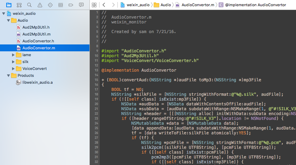Image resolution: width=296 pixels, height=165 pixels.
Task: Go forward in editor history
Action: pos(113,5)
